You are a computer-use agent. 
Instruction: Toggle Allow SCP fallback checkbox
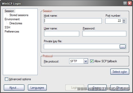tap(92, 61)
